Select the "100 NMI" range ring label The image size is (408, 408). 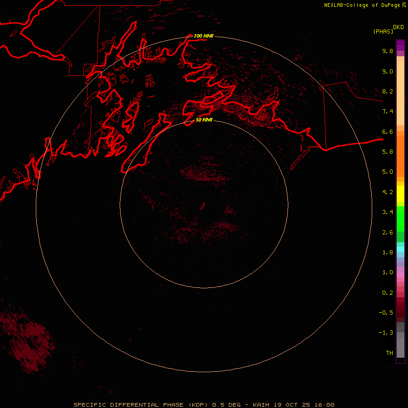204,36
